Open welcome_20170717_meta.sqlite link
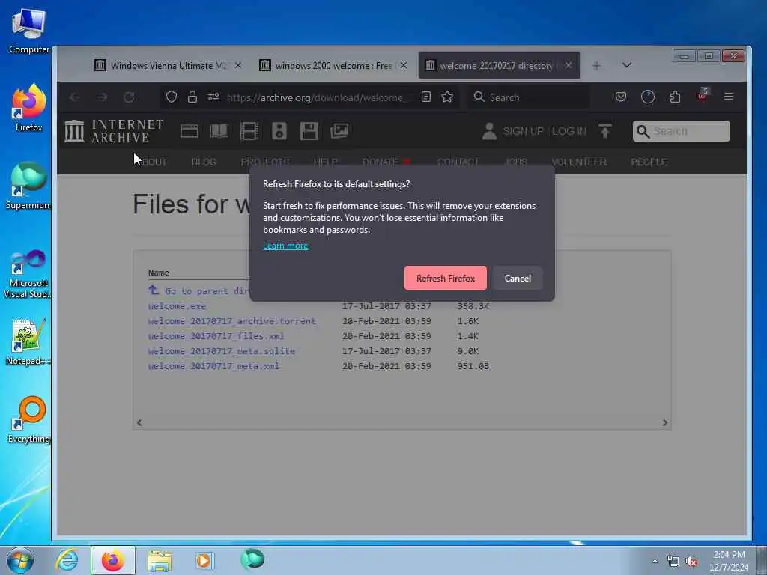 [x=221, y=351]
